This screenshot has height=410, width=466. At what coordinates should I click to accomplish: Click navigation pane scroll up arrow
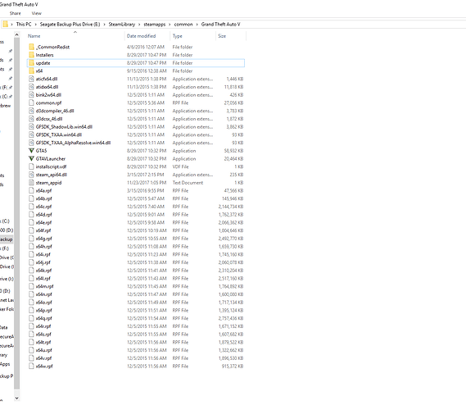tap(17, 34)
